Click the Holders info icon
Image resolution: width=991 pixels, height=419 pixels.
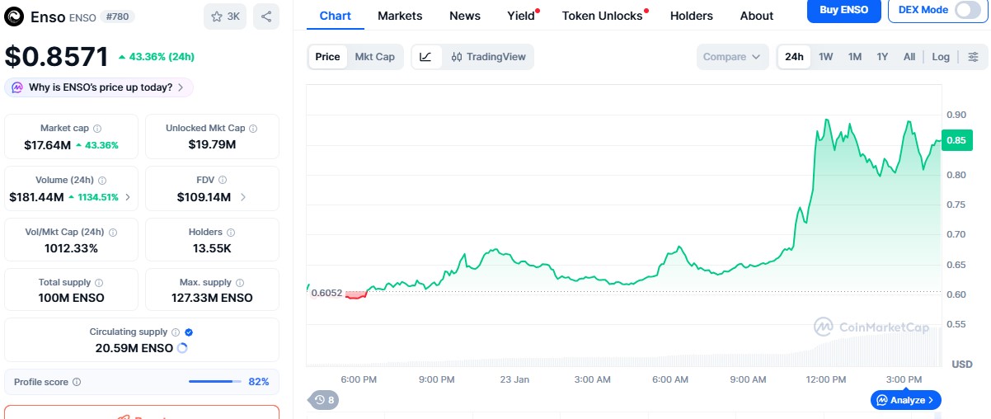(231, 233)
